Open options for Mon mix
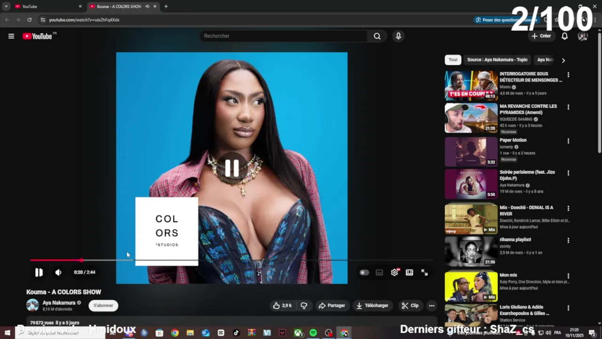Screen dimensions: 602x339 coord(568,276)
